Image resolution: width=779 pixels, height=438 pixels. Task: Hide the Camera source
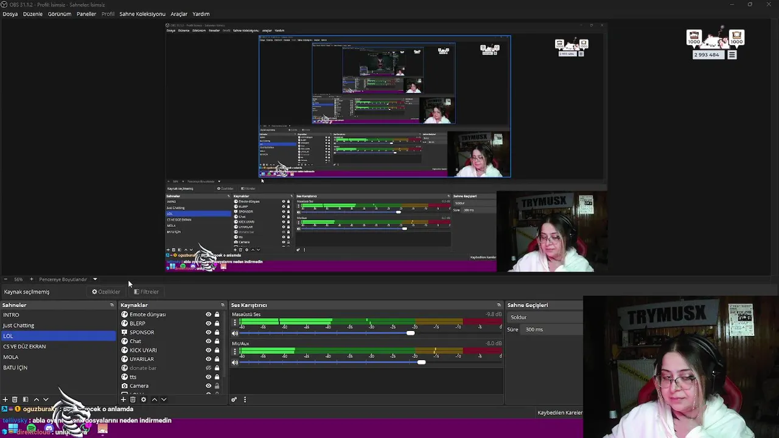click(208, 386)
